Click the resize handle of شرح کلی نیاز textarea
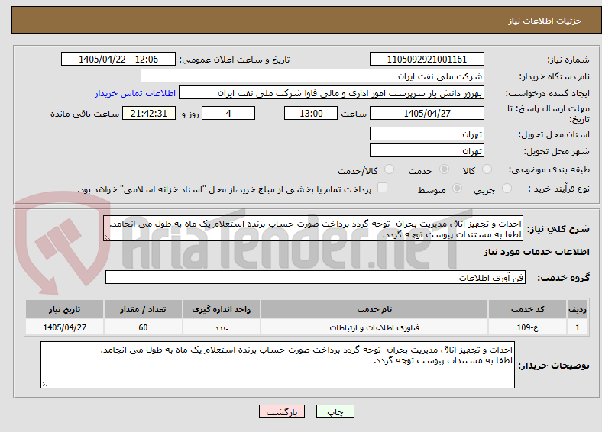The height and width of the screenshot is (432, 602). (107, 237)
